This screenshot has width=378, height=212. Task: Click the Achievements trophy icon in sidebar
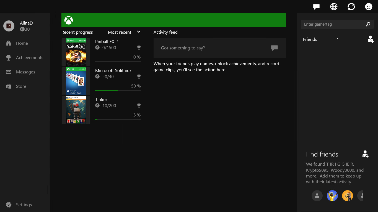[x=9, y=57]
